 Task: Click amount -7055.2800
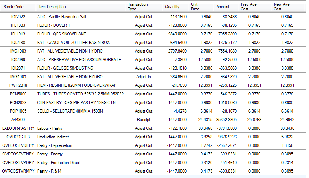[x=226, y=34]
